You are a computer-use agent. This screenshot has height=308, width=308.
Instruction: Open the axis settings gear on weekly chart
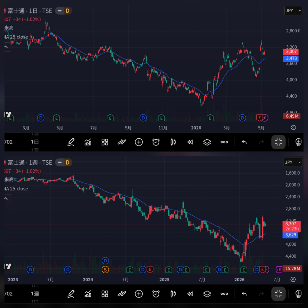(x=293, y=279)
